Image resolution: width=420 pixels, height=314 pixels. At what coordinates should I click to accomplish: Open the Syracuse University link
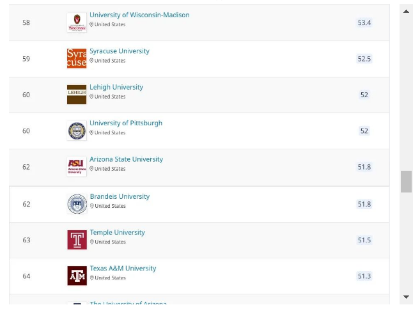[120, 51]
